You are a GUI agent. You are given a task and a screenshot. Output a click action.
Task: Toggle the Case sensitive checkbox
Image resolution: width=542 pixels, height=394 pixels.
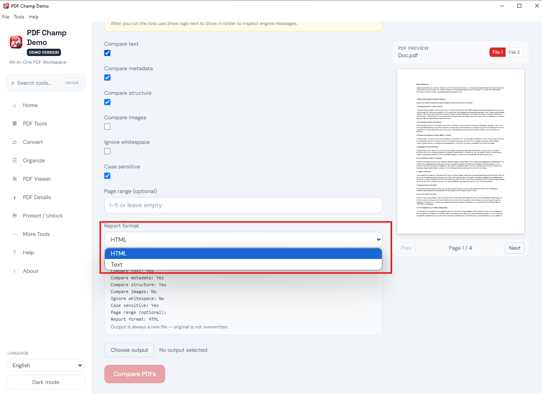tap(107, 176)
